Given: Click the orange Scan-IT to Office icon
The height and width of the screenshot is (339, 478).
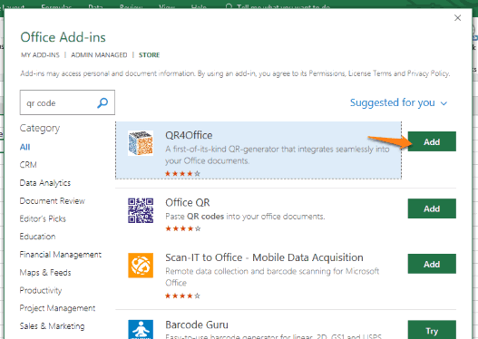Looking at the screenshot, I should click(141, 266).
